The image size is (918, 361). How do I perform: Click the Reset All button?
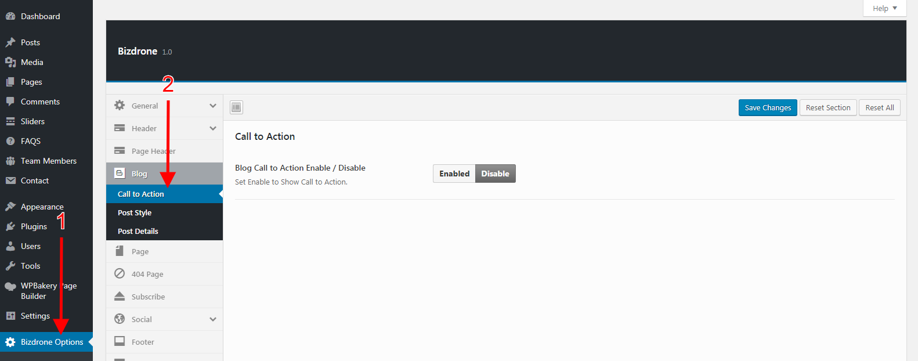pos(880,107)
